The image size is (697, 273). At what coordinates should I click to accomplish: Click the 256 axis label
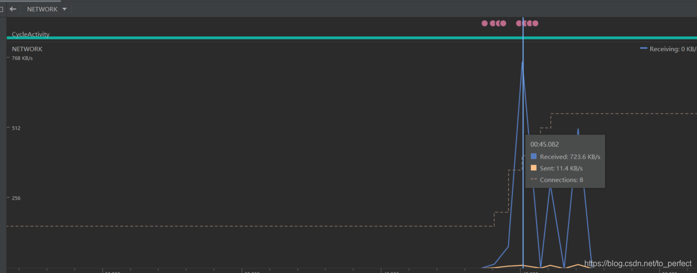16,198
